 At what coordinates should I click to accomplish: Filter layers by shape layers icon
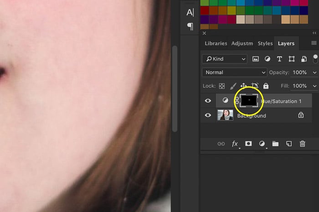point(292,59)
